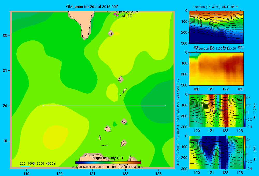Click the map title 'OM_an00 for 20-Jul-2016 00Z'
The height and width of the screenshot is (176, 259).
[x=92, y=7]
